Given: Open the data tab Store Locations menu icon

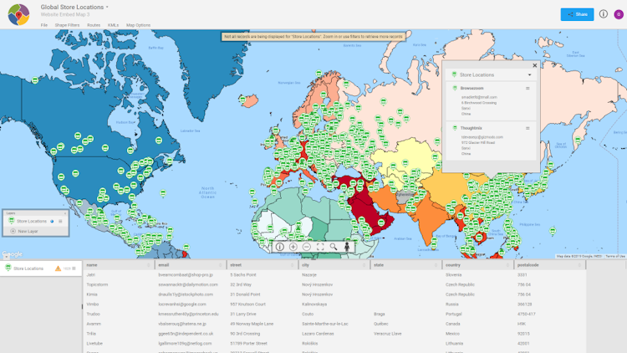Looking at the screenshot, I should pyautogui.click(x=74, y=269).
